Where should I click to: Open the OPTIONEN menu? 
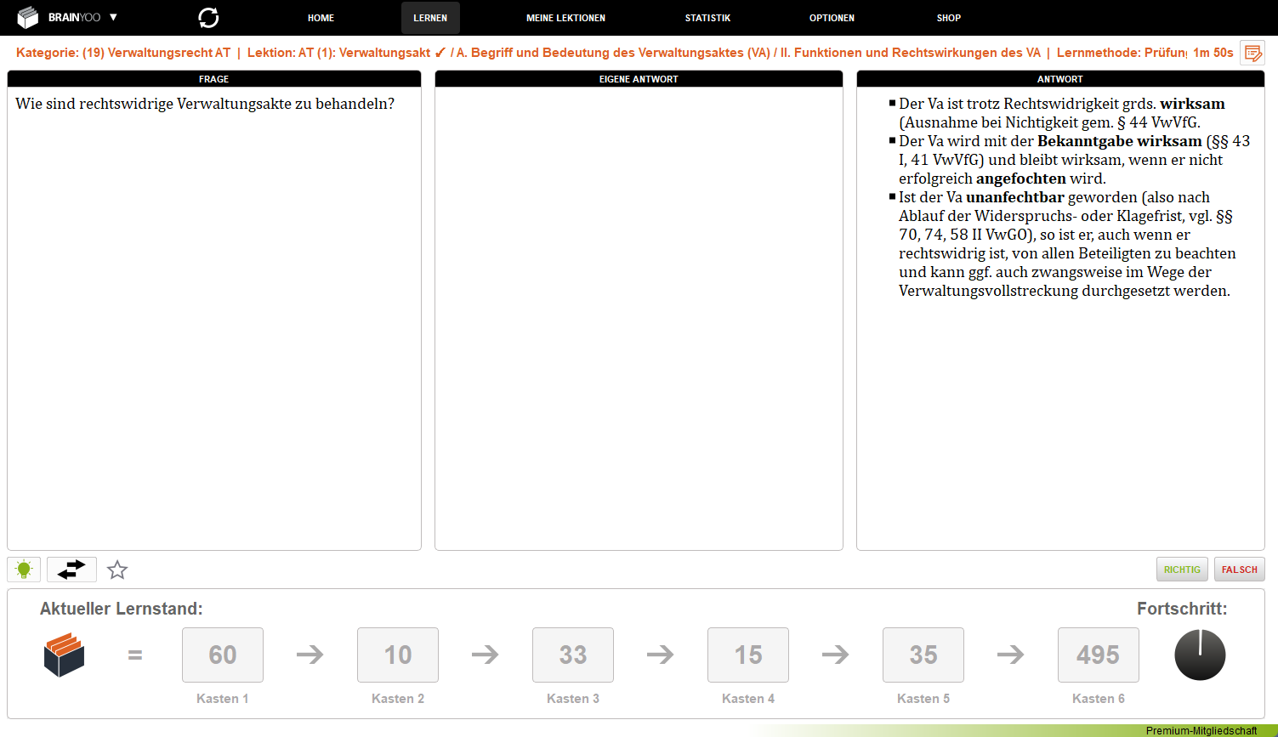pos(832,18)
